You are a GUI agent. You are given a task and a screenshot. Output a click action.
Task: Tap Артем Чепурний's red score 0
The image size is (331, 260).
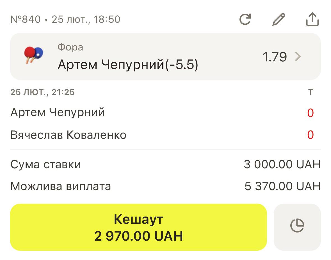pyautogui.click(x=310, y=113)
